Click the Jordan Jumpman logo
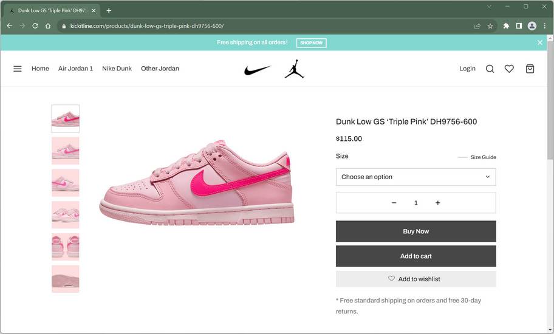Viewport: 554px width, 334px height. (294, 69)
